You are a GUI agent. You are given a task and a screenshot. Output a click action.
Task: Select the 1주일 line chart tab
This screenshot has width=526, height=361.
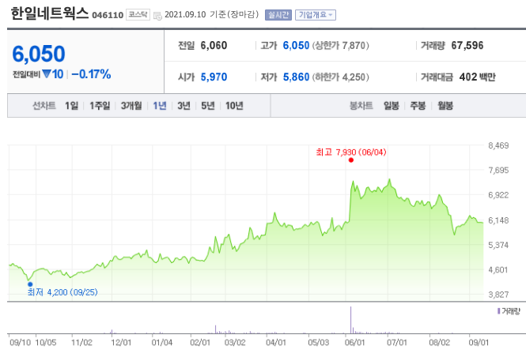pos(100,106)
